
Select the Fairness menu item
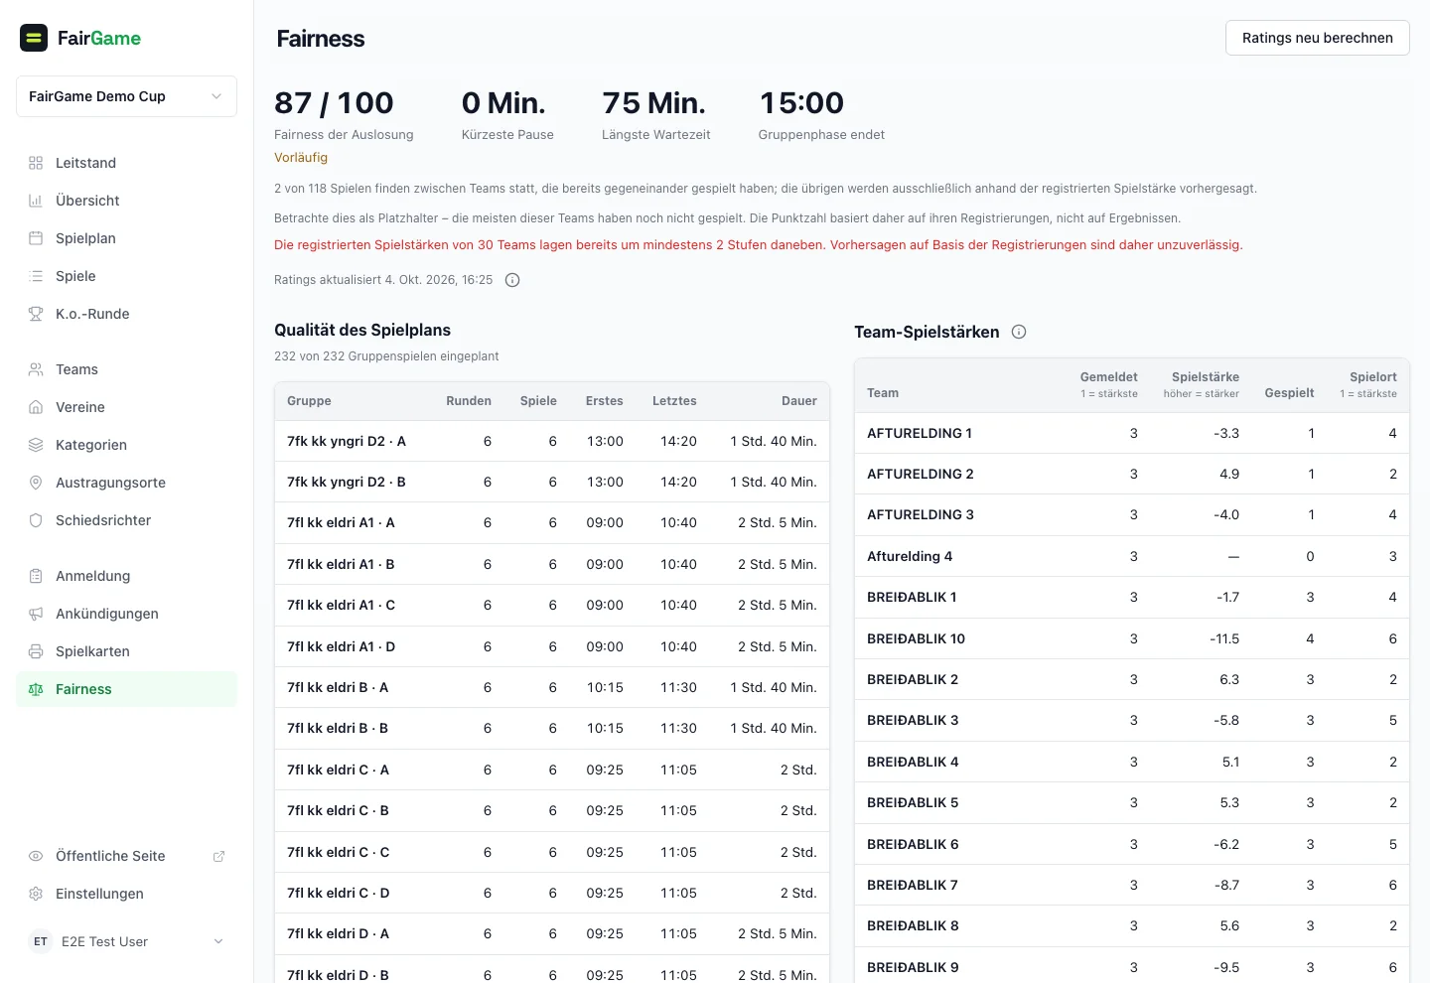tap(126, 689)
